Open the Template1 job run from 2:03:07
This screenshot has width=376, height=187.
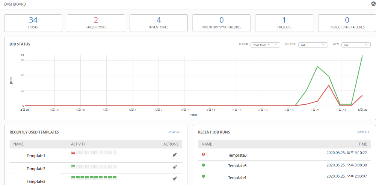pos(237,178)
